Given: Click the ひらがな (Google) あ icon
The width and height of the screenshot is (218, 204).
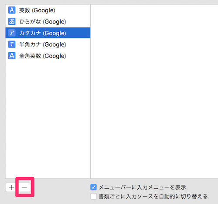Looking at the screenshot, I should click(12, 21).
